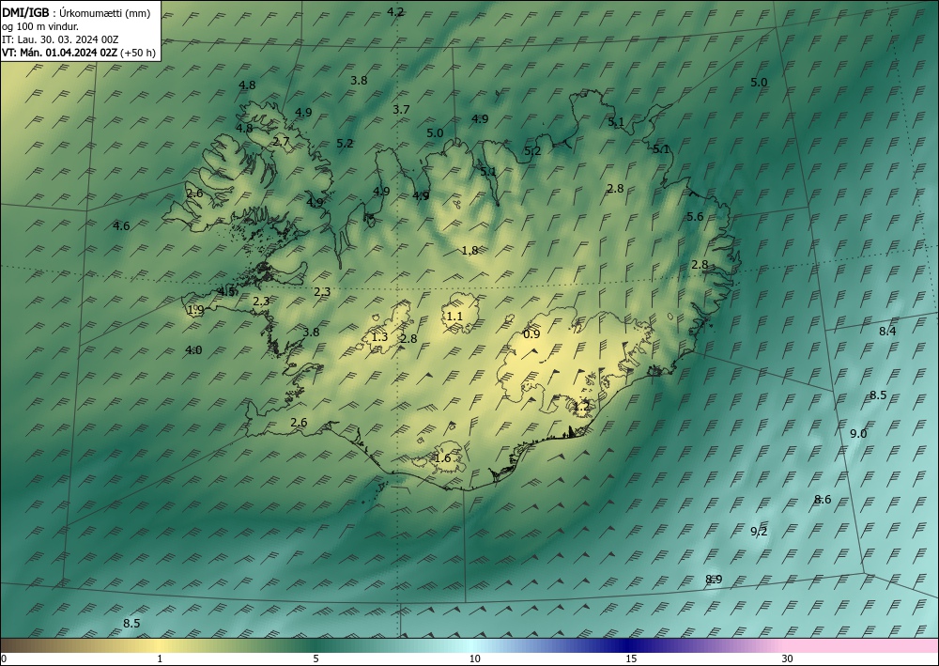Click the dark navy section of the color bar

(x=629, y=645)
